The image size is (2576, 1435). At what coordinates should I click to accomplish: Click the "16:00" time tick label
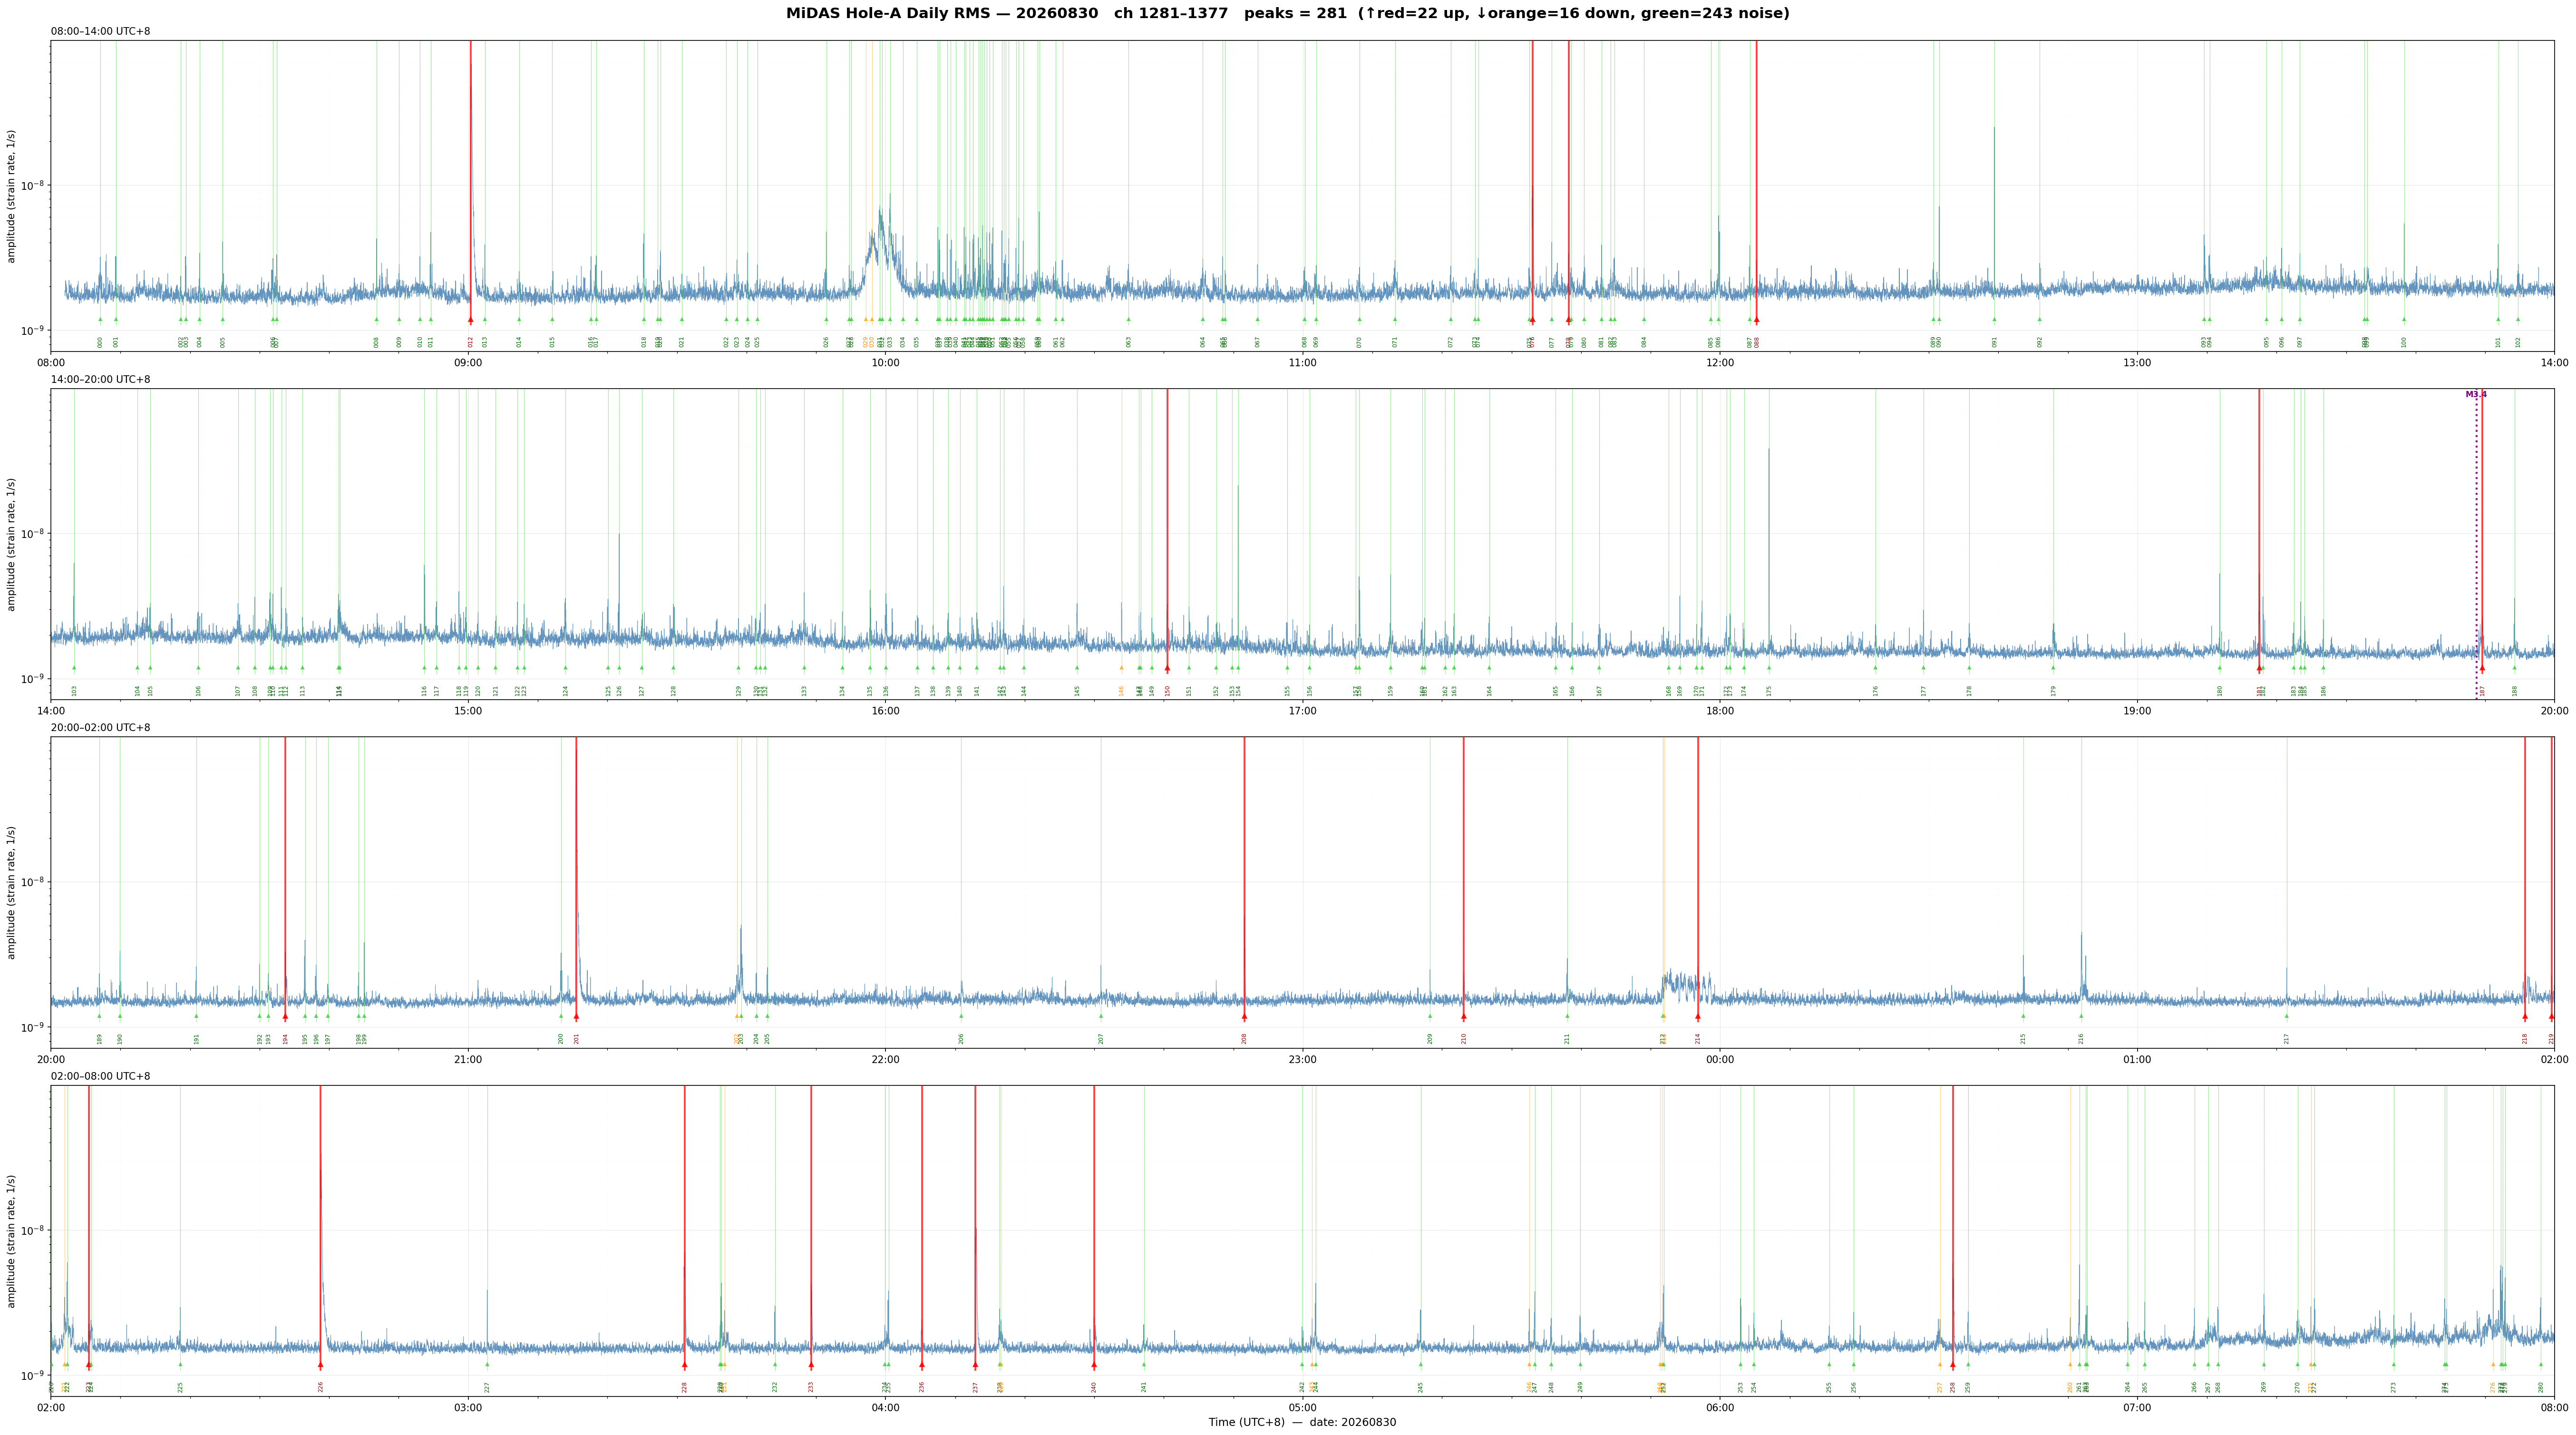pos(885,711)
